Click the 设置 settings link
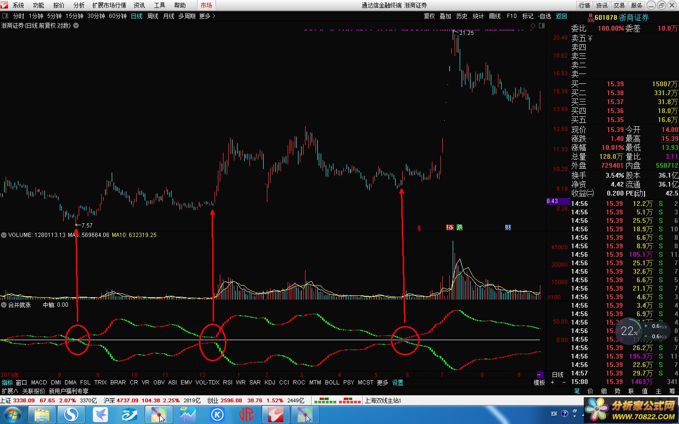The height and width of the screenshot is (424, 679). coord(398,383)
